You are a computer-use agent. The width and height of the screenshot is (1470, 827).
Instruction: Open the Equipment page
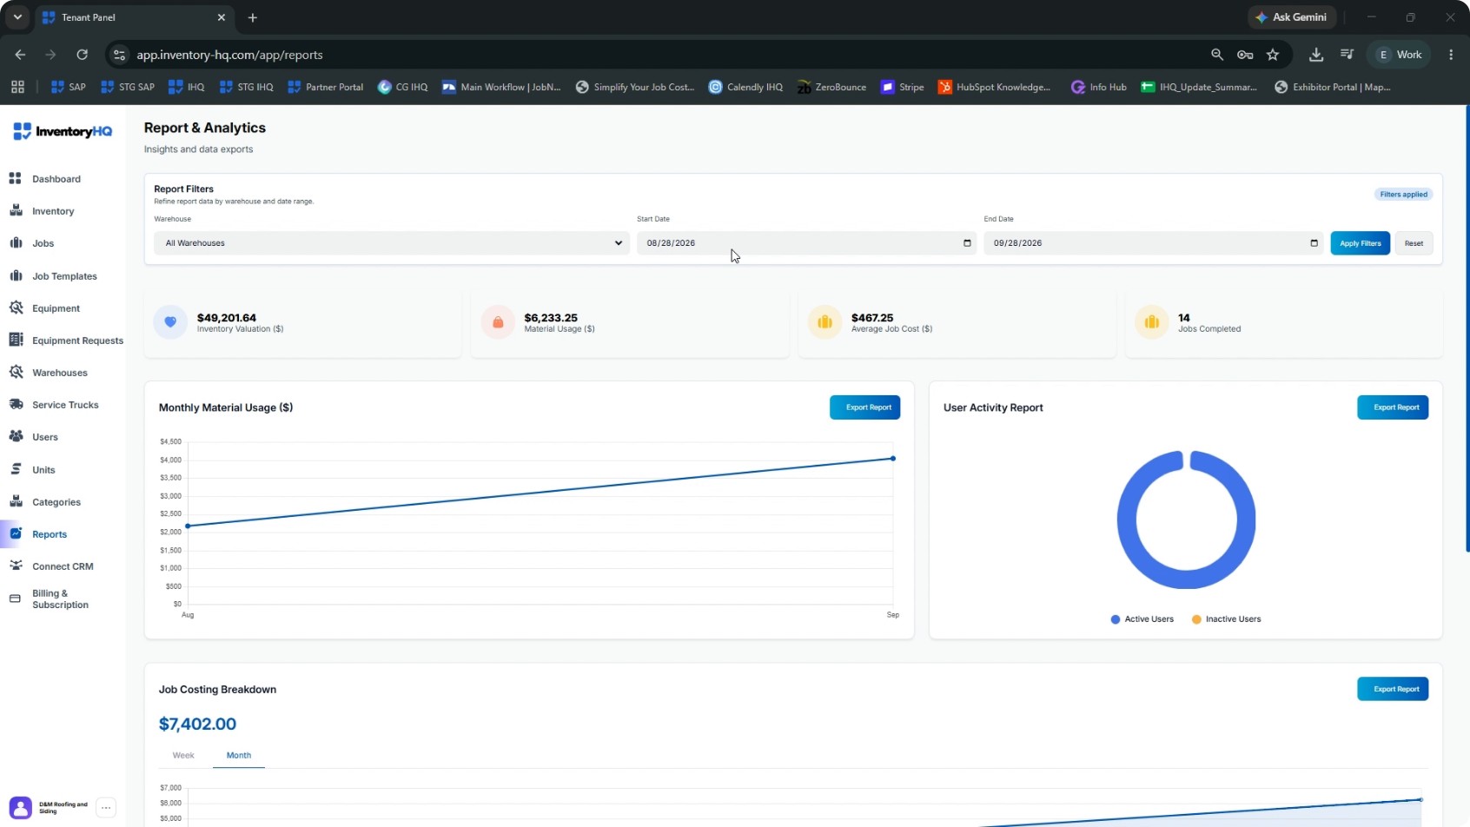56,308
